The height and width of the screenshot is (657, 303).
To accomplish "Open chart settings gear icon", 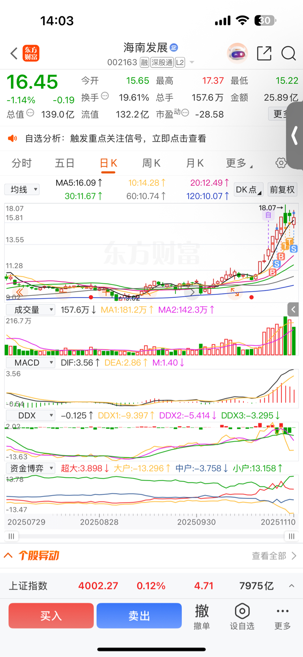I will pos(281,163).
